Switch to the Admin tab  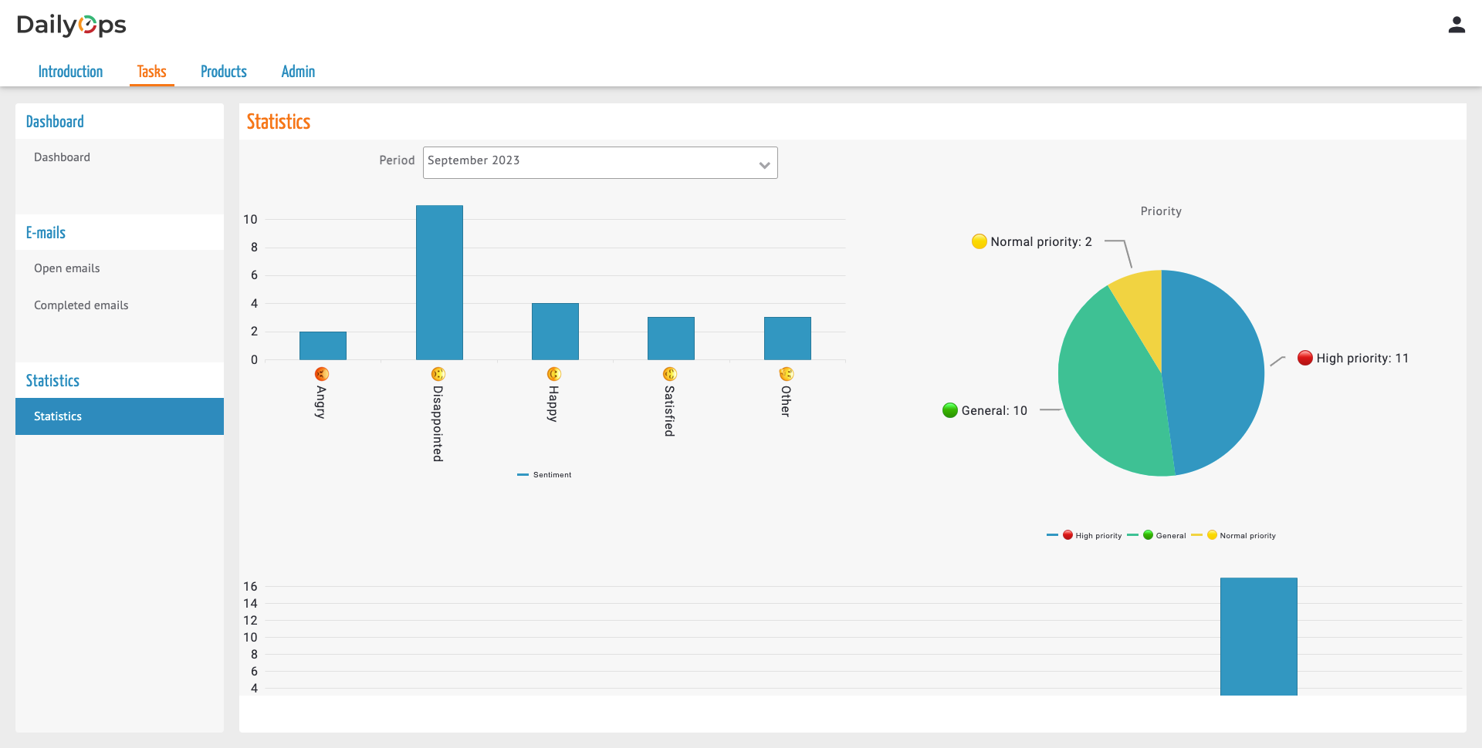(298, 72)
